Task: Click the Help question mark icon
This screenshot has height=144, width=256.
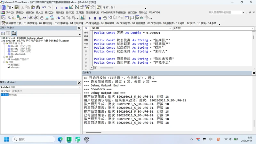Action: 99,7
